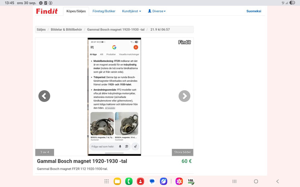Click the Messenger notification icon in status bar
Screen dimensions: 300x187
pos(41,3)
